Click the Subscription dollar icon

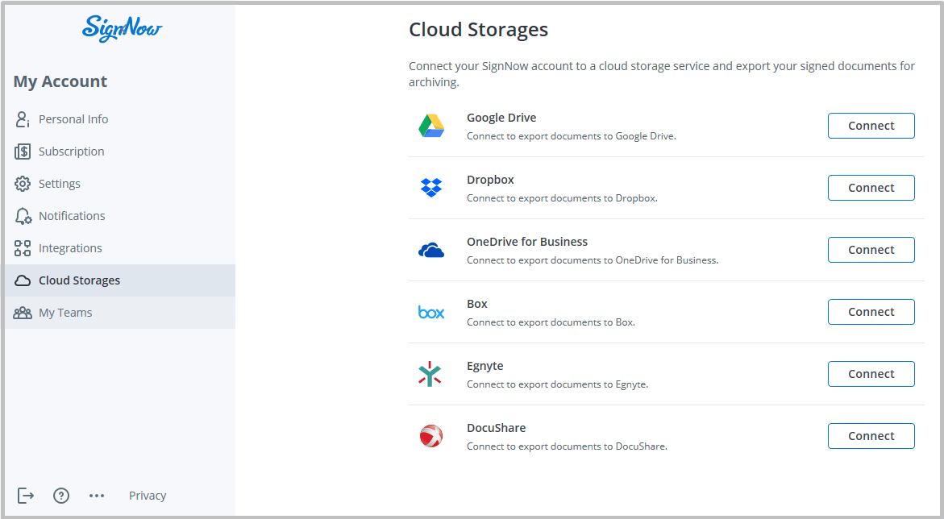[23, 152]
